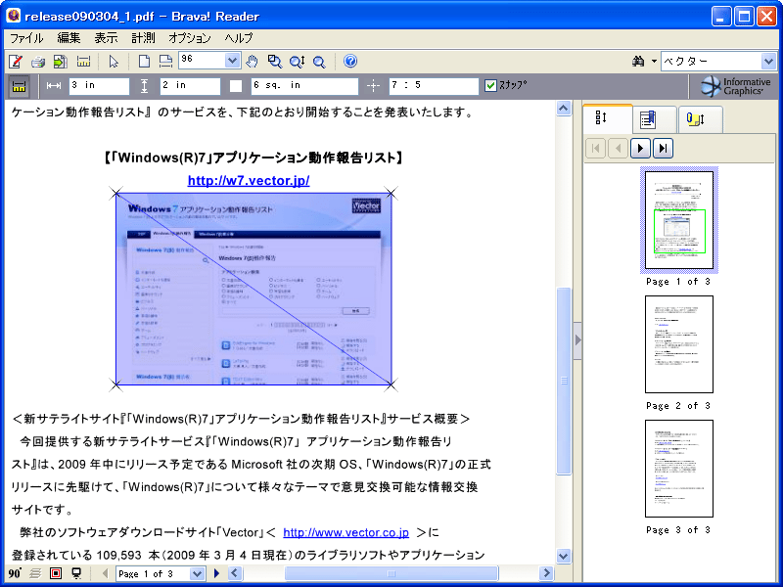Open the 編集 menu

69,38
